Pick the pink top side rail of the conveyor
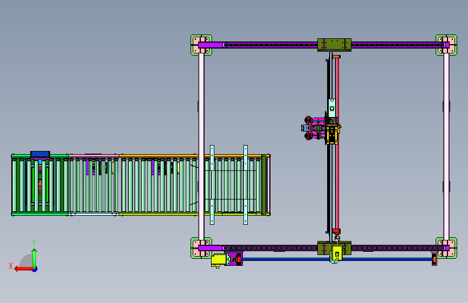 94,156
